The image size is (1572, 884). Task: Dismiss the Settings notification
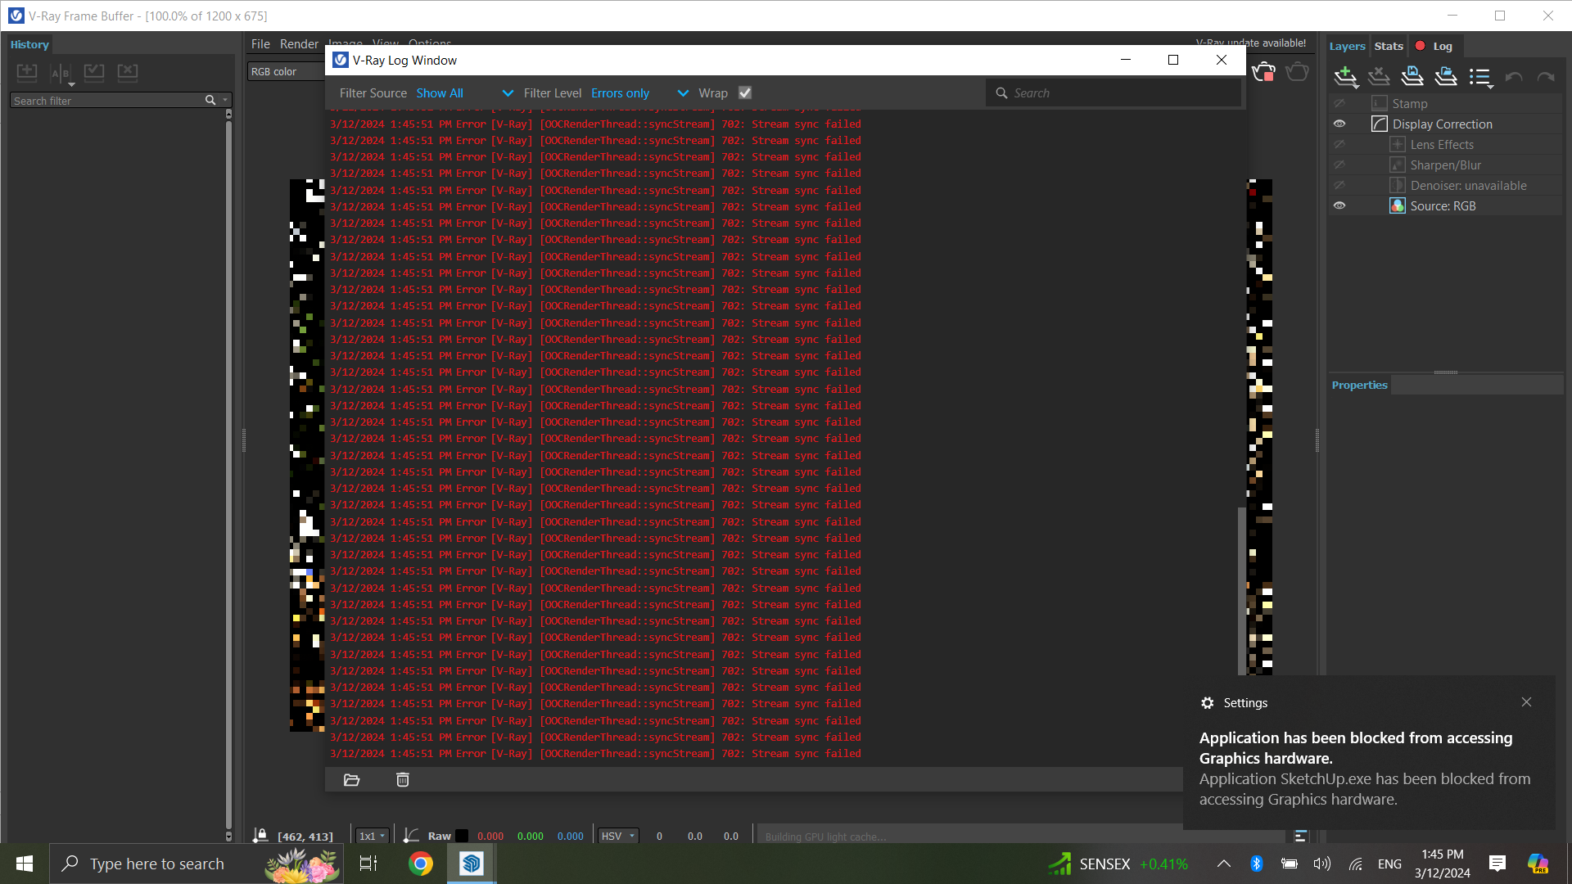(1526, 702)
